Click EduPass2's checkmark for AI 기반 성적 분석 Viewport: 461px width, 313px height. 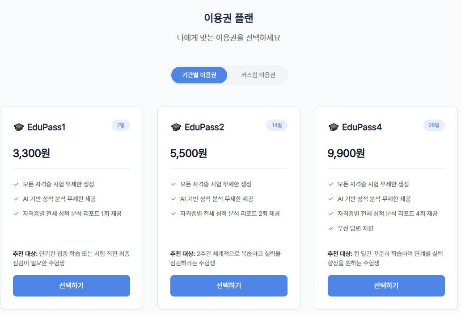pos(173,199)
